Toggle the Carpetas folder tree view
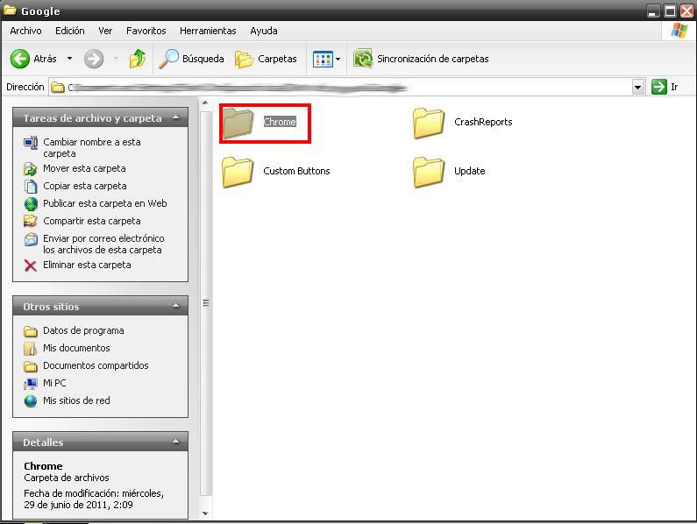Image resolution: width=697 pixels, height=524 pixels. (x=266, y=59)
